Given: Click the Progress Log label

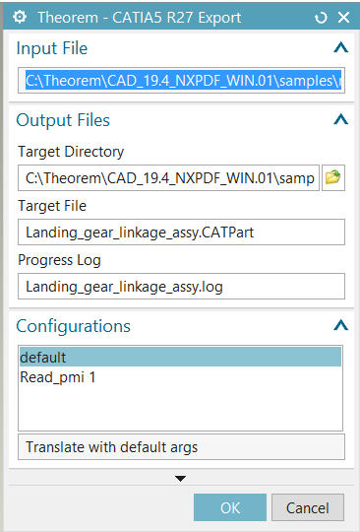Looking at the screenshot, I should click(x=59, y=260).
